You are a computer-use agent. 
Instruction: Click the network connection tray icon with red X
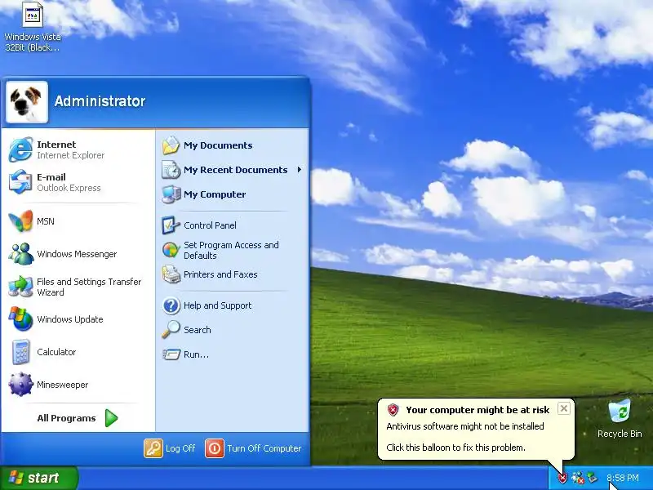(578, 478)
